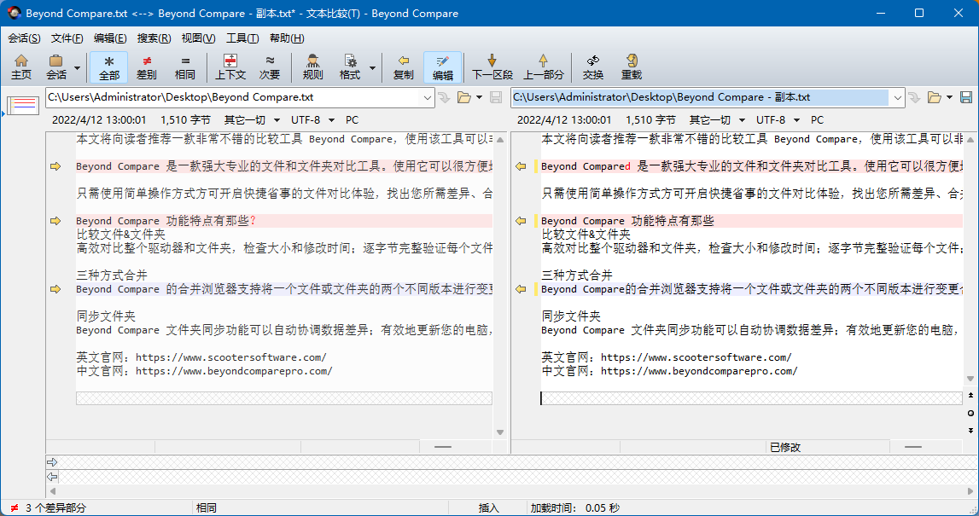Image resolution: width=979 pixels, height=516 pixels.
Task: Click the circle button below the right scrollbar
Action: point(970,413)
